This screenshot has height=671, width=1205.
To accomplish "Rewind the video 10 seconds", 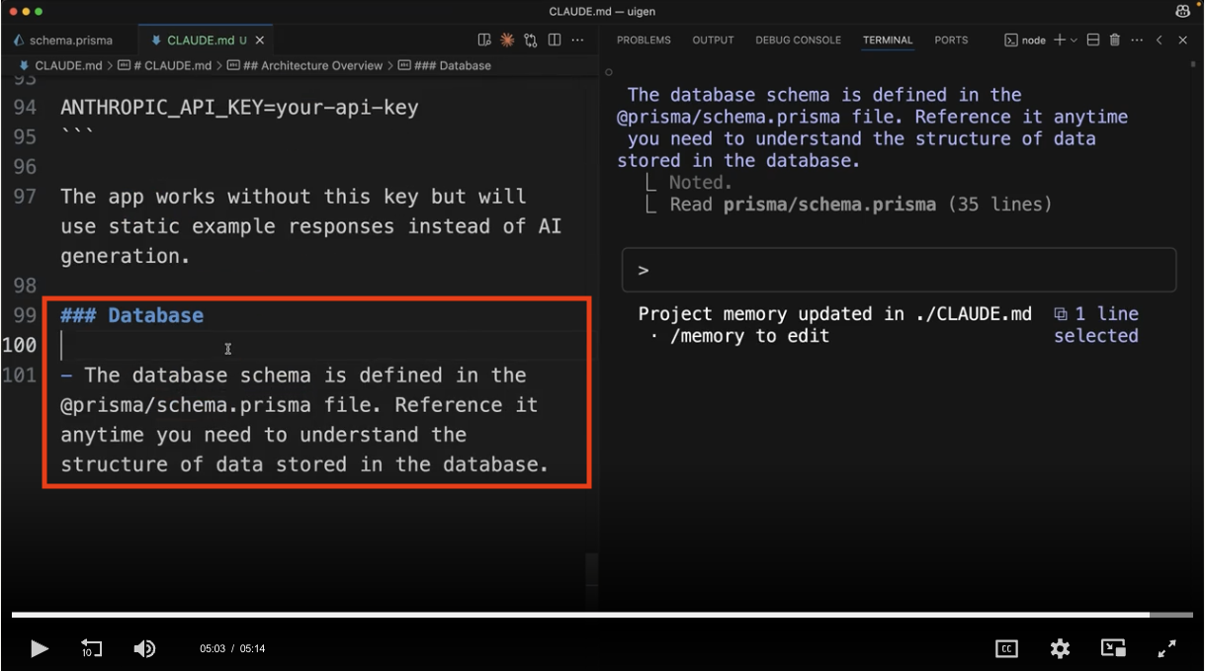I will (x=91, y=649).
